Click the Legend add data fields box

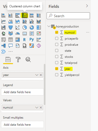click(22, 92)
